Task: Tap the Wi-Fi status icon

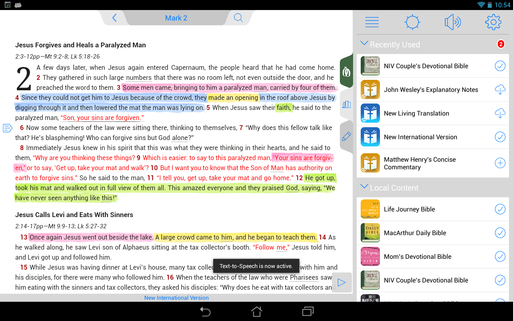Action: point(481,5)
